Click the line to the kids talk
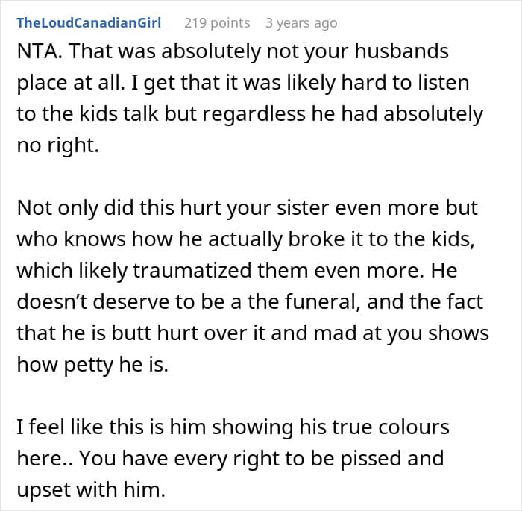Viewport: 522px width, 511px height. (x=250, y=114)
